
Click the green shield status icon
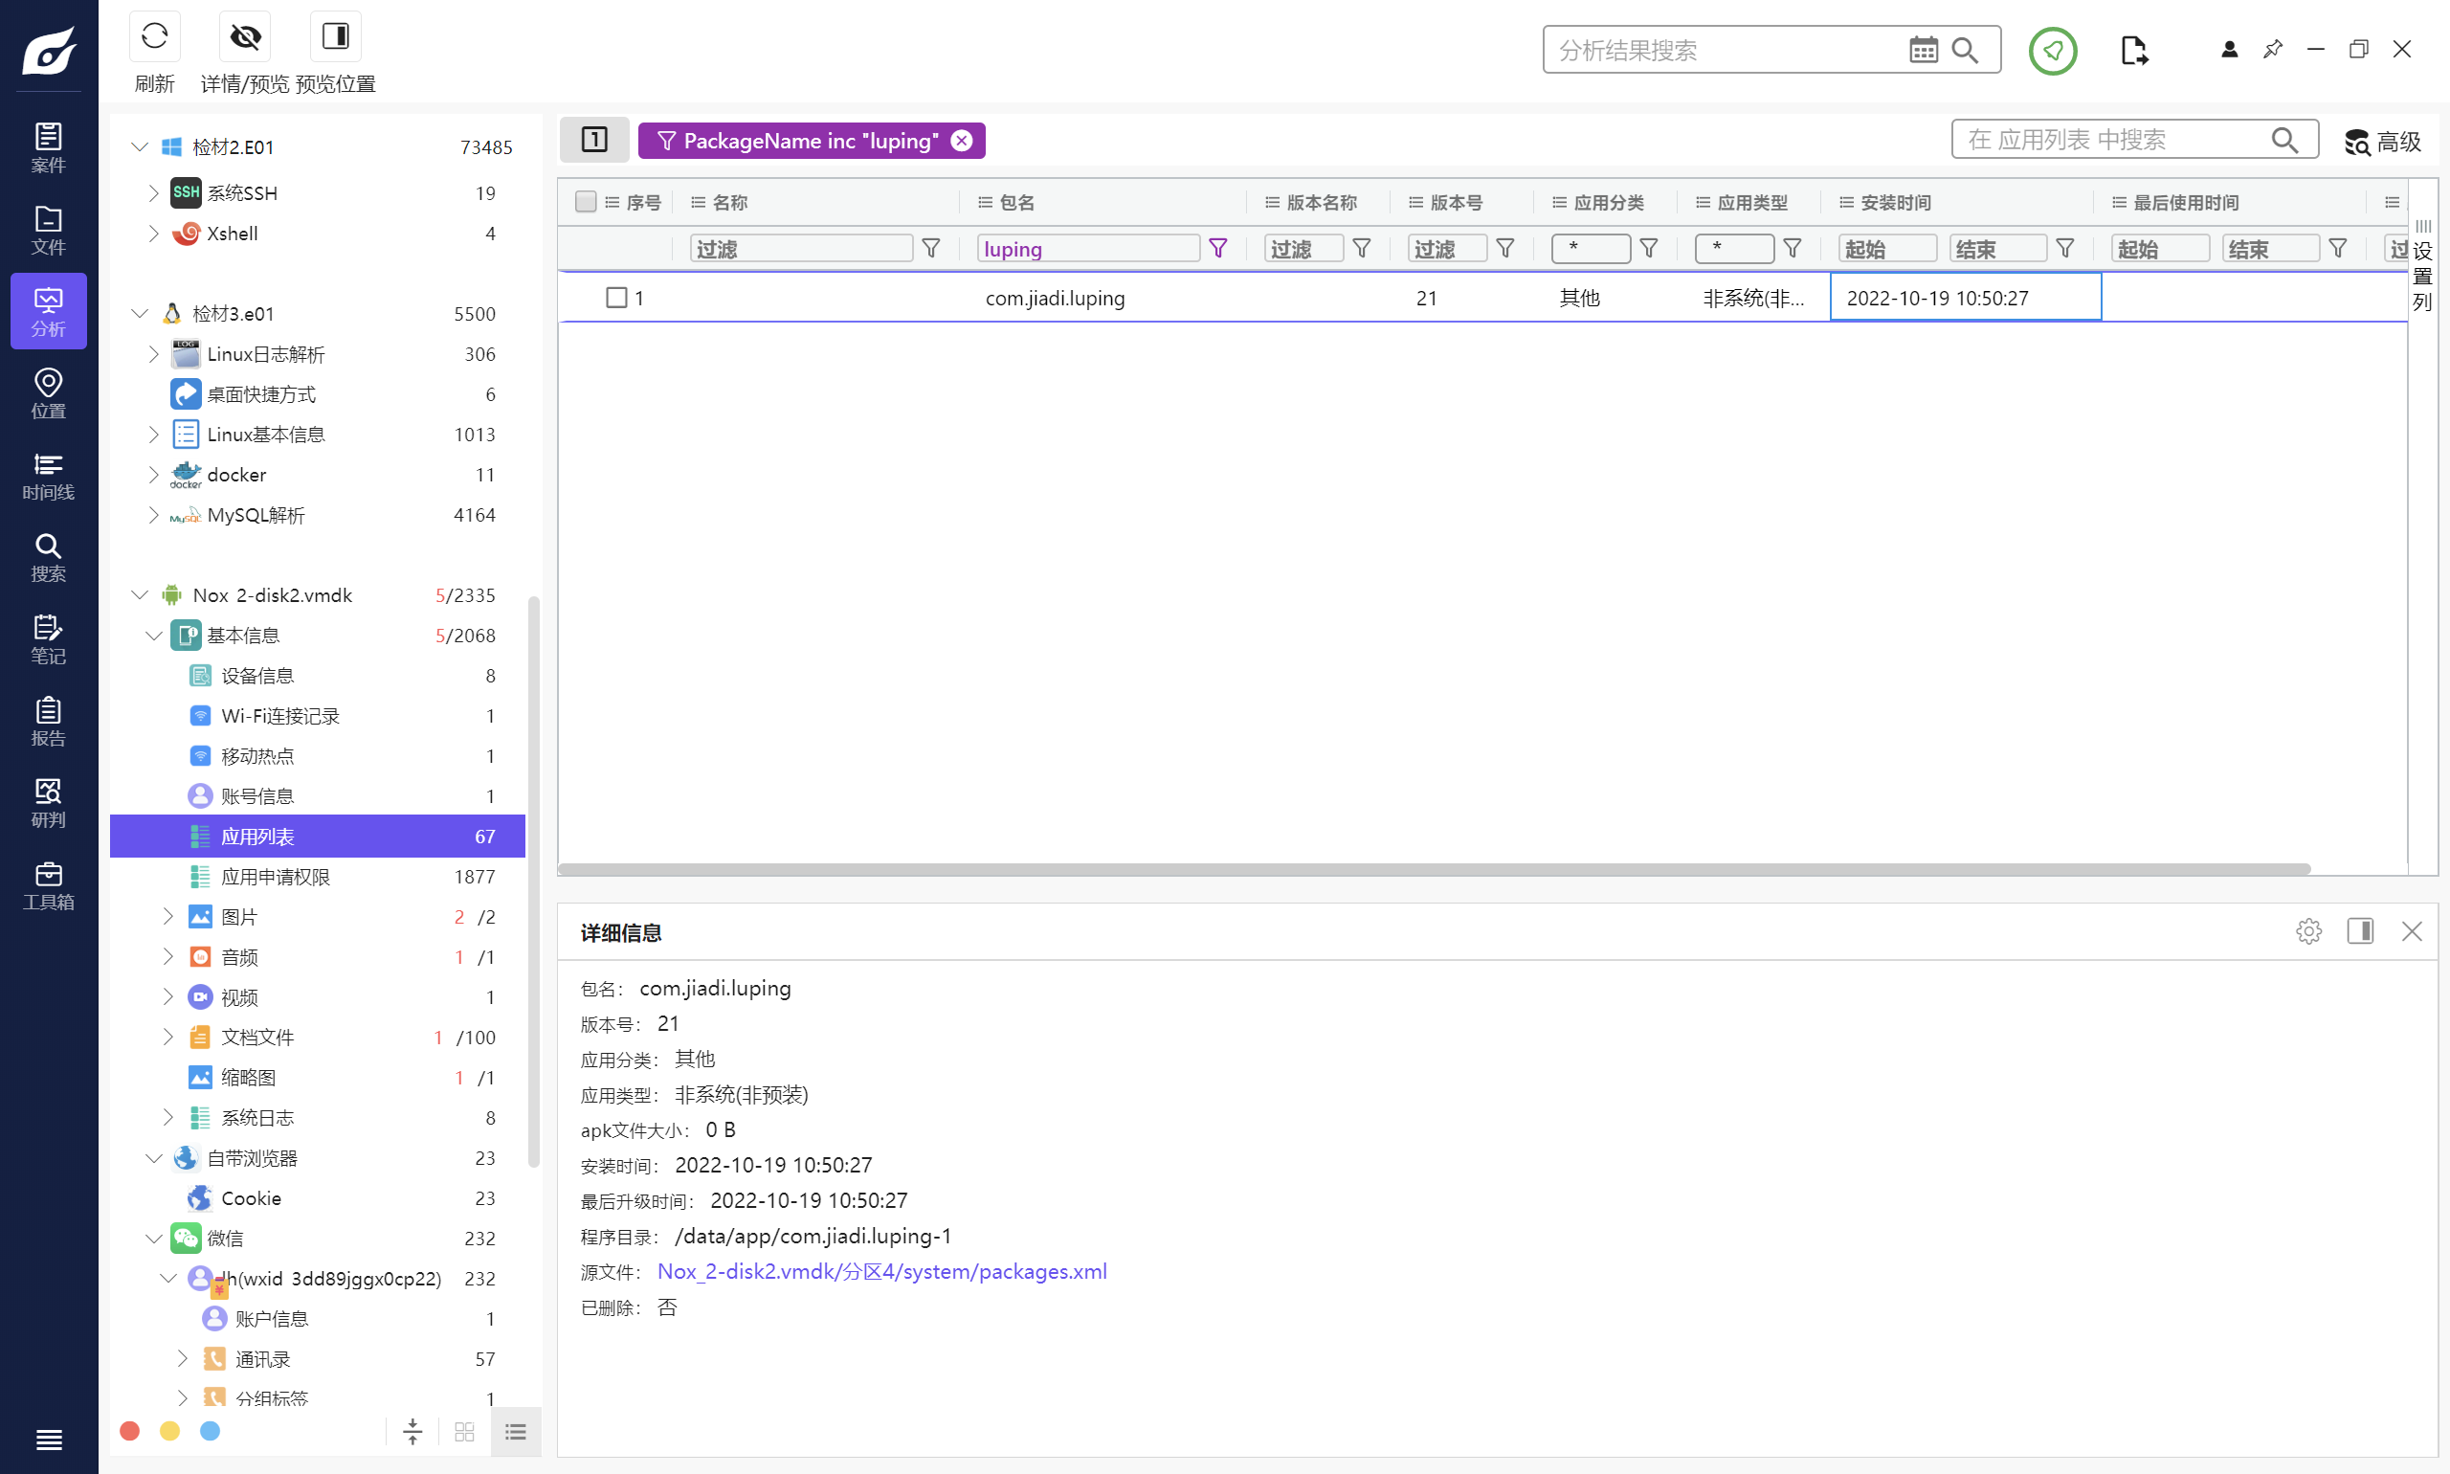[2052, 50]
